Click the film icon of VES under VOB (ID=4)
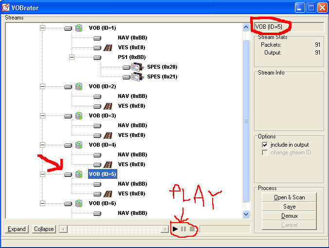This screenshot has height=248, width=329. point(108,164)
